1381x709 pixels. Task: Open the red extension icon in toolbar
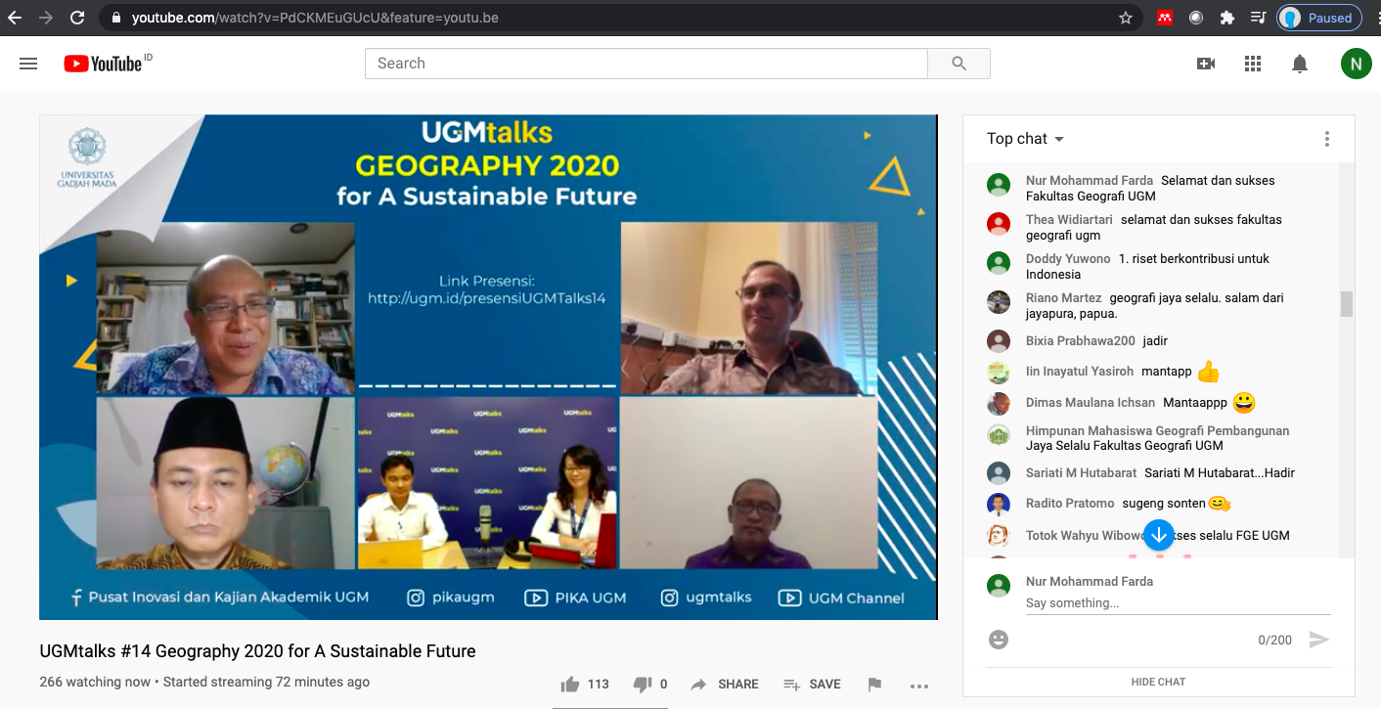coord(1165,18)
